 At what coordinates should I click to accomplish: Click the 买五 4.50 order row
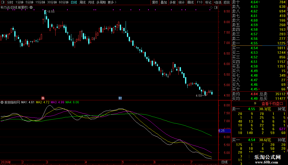tap(259, 67)
